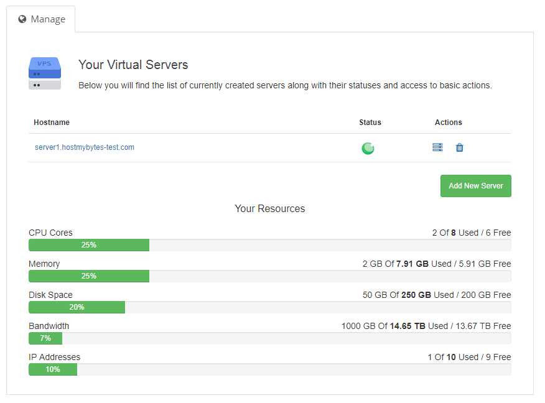Click the green status indicator for server1

pyautogui.click(x=368, y=148)
